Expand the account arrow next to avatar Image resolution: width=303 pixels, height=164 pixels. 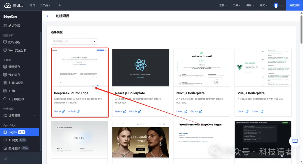tap(282, 5)
